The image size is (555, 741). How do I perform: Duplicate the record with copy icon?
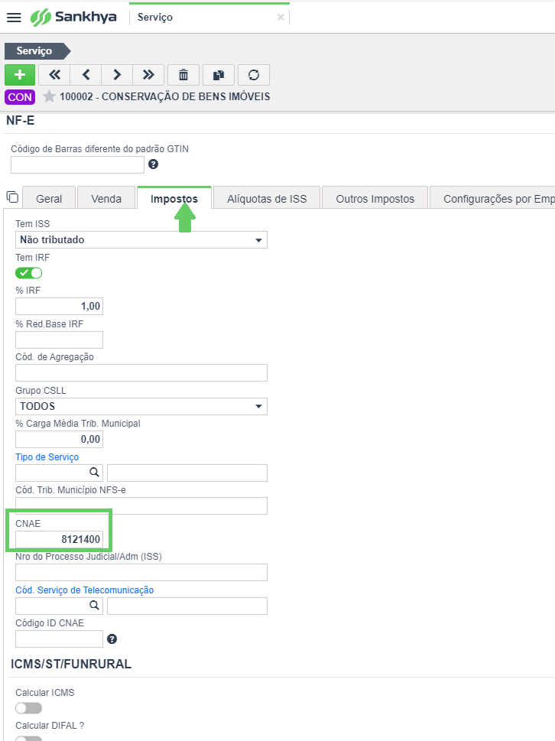[218, 75]
